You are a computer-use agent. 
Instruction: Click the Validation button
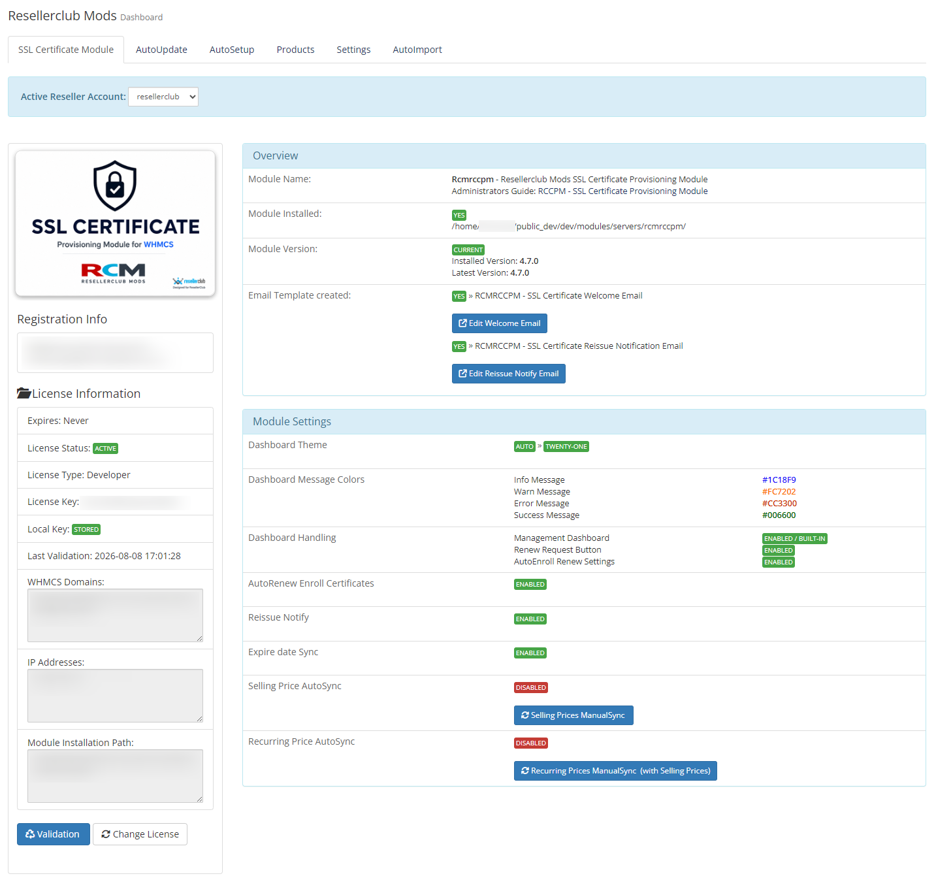(54, 834)
